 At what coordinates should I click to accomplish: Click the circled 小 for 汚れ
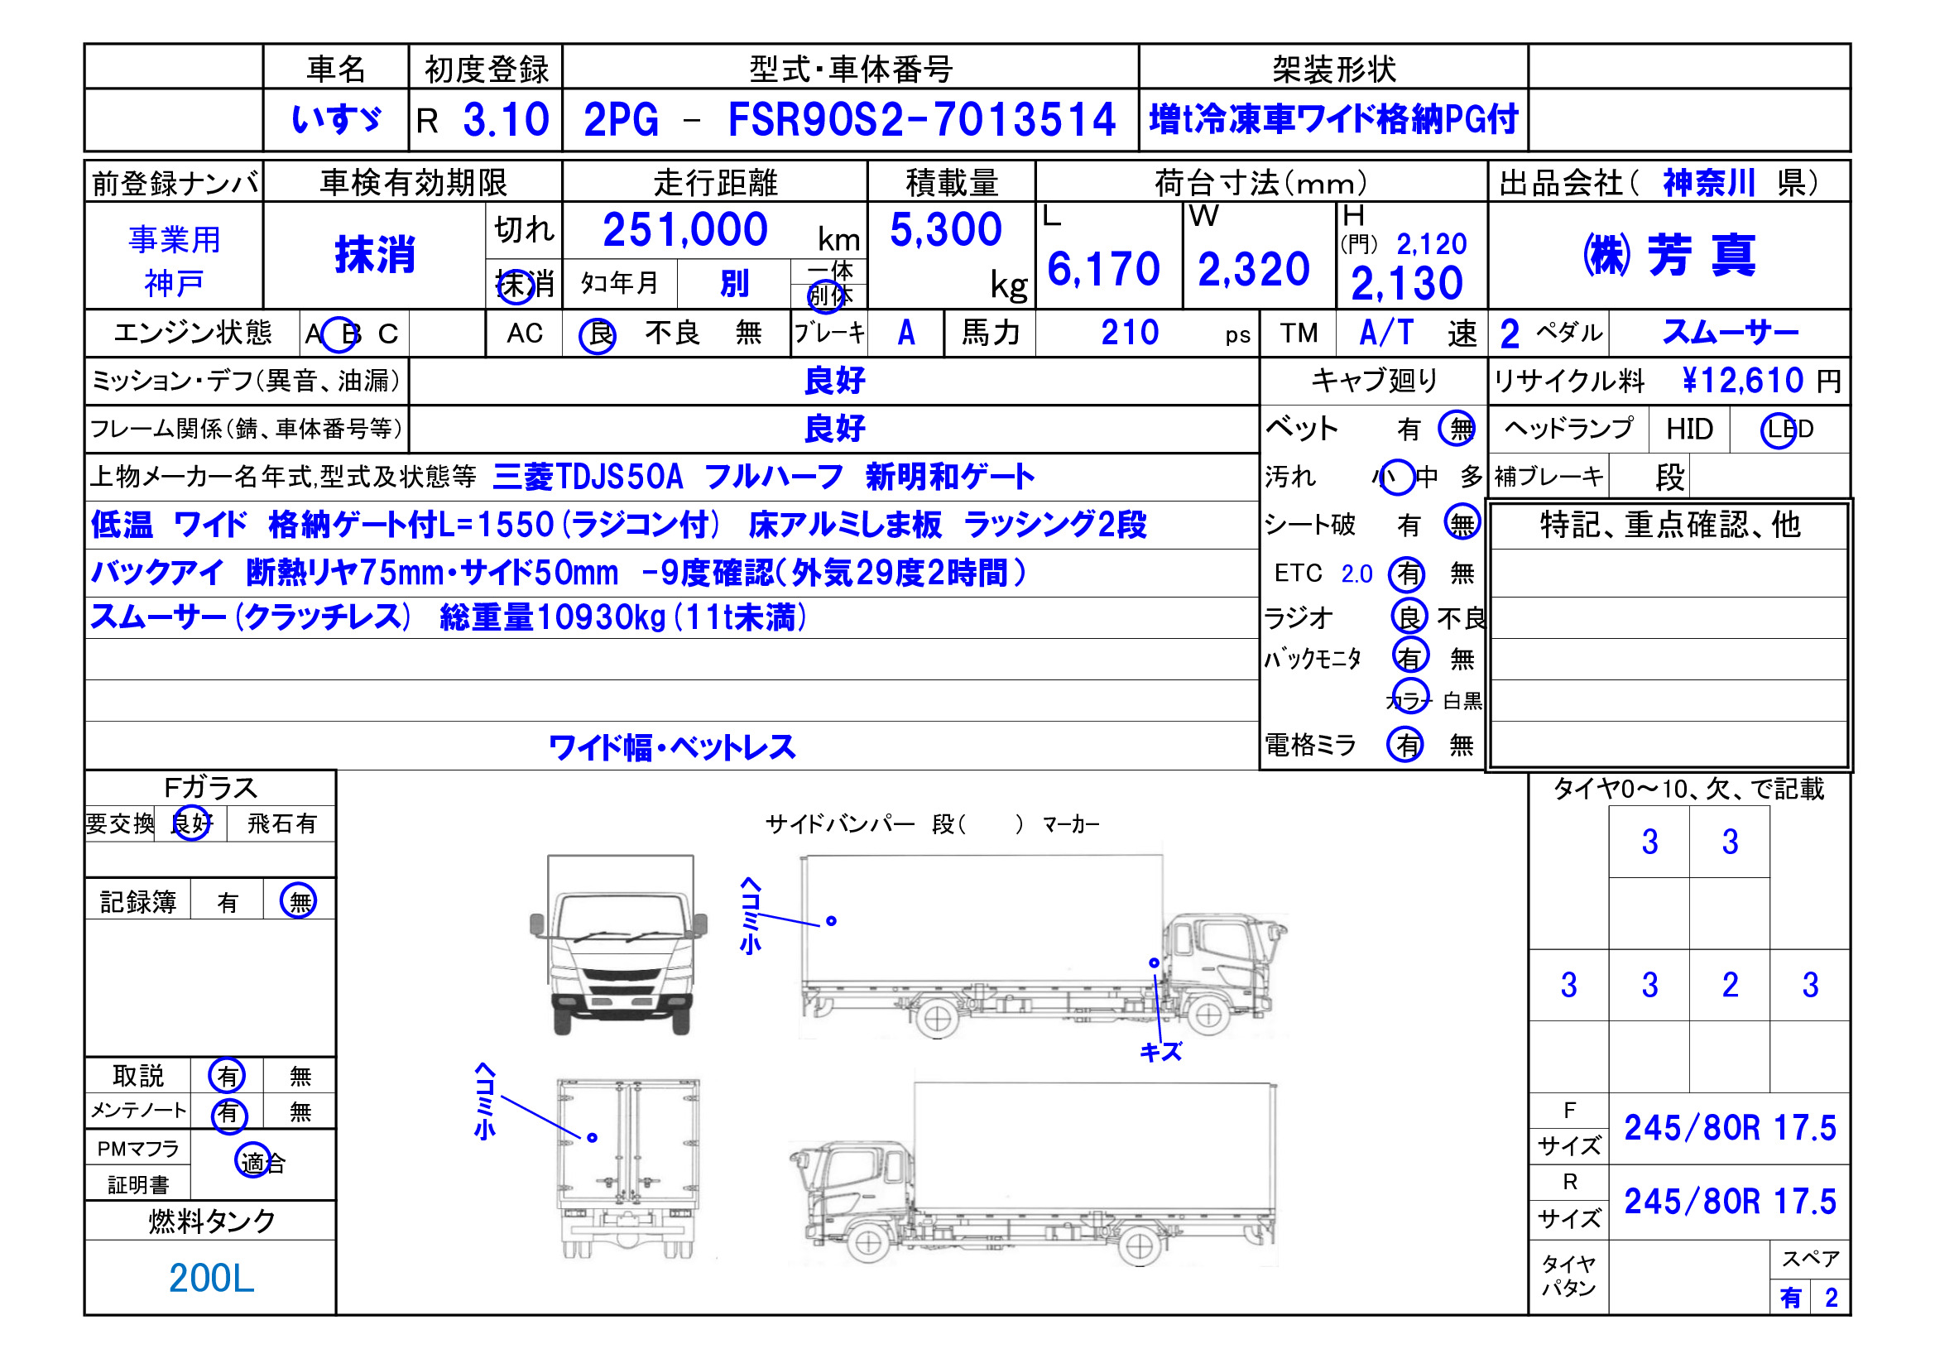1395,476
